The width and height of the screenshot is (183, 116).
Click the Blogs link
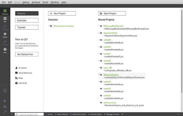tap(21, 78)
